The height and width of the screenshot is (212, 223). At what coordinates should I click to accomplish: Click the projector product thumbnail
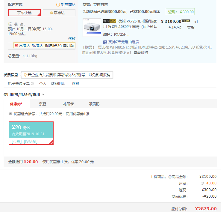pos(92,28)
